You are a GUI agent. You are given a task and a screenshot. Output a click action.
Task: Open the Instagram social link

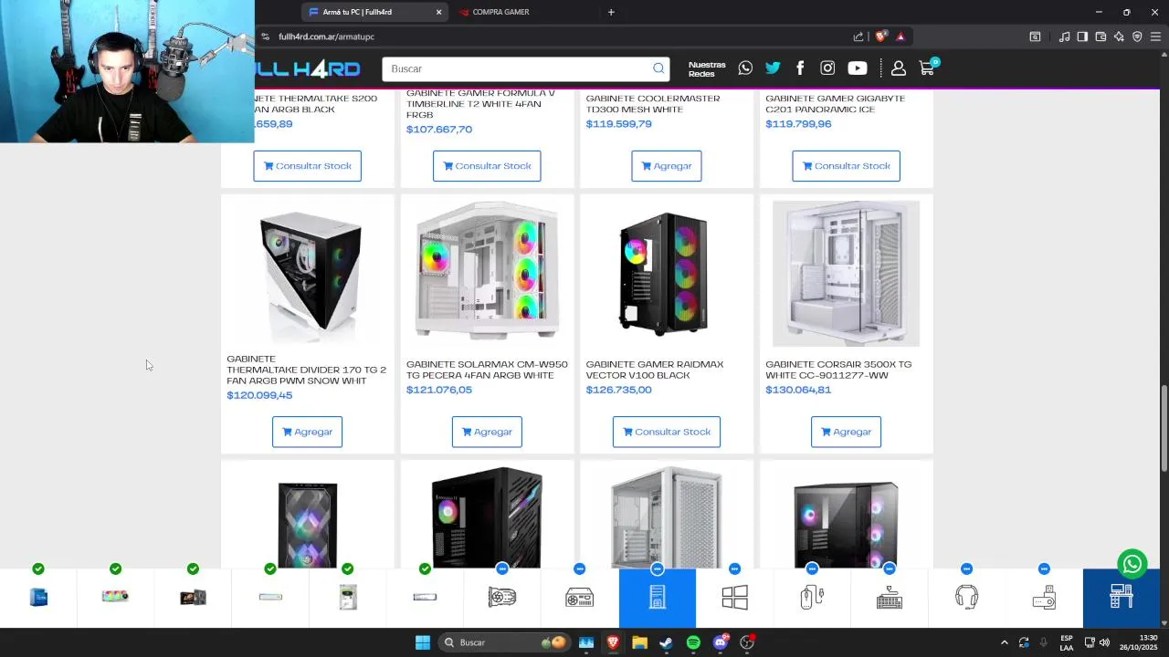[827, 68]
